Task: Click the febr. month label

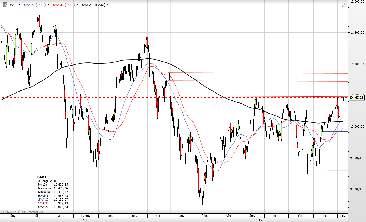Action: [205, 216]
